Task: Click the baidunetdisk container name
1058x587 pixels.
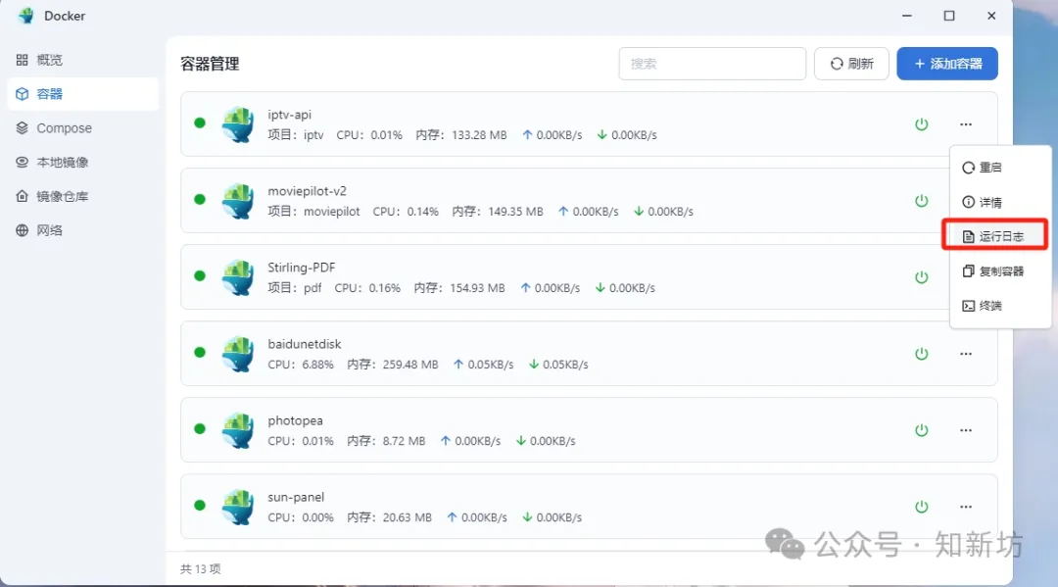Action: (305, 344)
